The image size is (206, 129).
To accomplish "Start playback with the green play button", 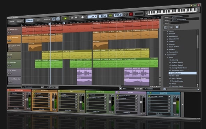I will (65, 18).
